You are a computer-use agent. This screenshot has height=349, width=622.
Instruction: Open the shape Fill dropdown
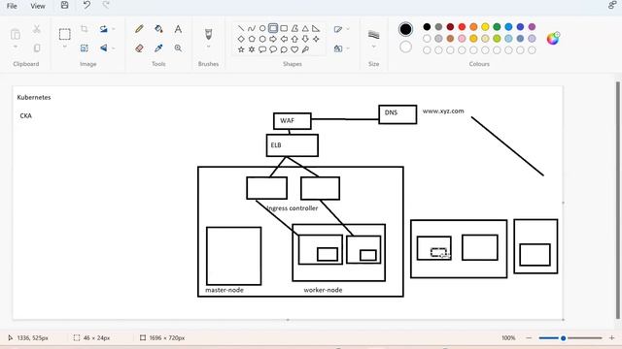click(x=341, y=48)
